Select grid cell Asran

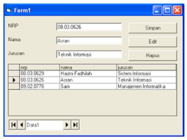[88, 80]
